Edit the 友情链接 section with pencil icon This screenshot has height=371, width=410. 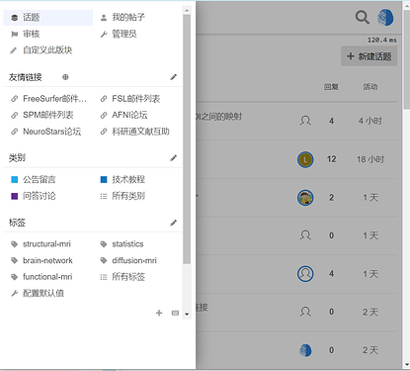(x=173, y=77)
